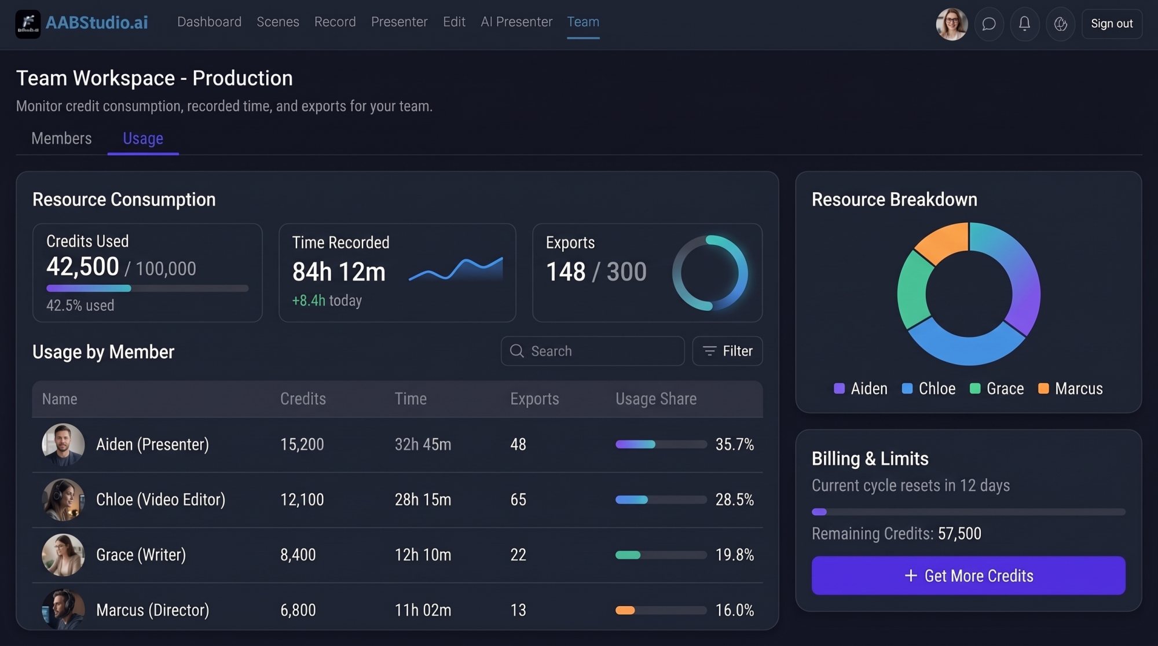Select the Team nav item
Image resolution: width=1158 pixels, height=646 pixels.
[583, 22]
